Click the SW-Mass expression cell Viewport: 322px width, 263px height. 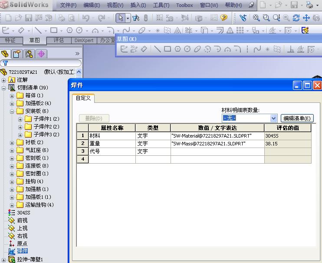point(217,144)
